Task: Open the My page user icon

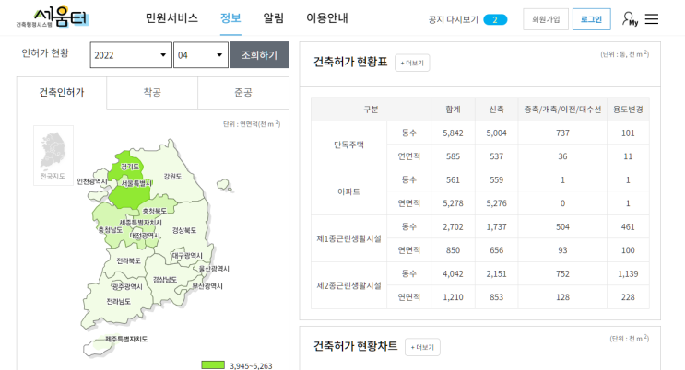Action: 630,18
